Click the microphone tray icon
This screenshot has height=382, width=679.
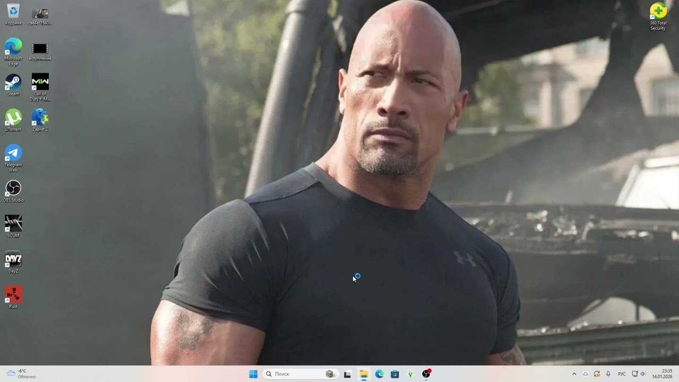coord(608,374)
